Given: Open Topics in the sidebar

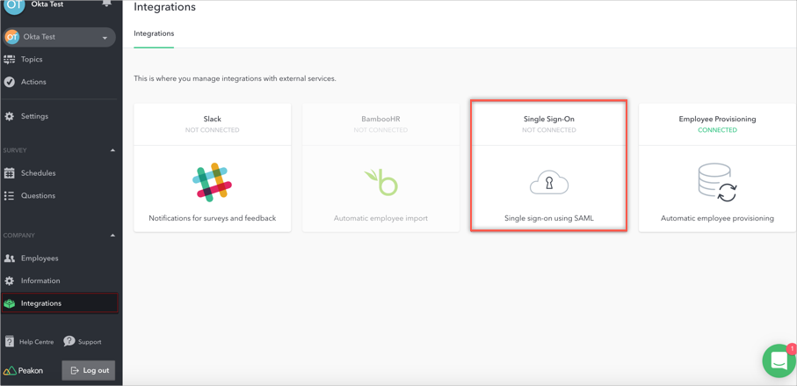Looking at the screenshot, I should tap(32, 60).
